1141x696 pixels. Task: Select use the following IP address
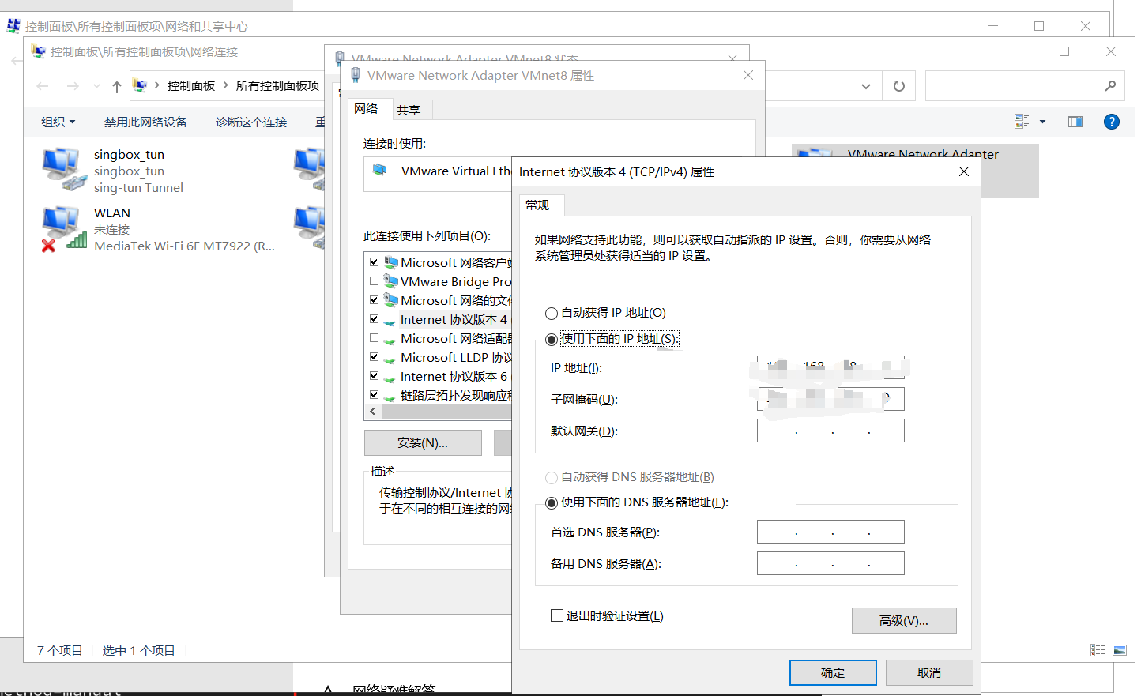(x=552, y=340)
